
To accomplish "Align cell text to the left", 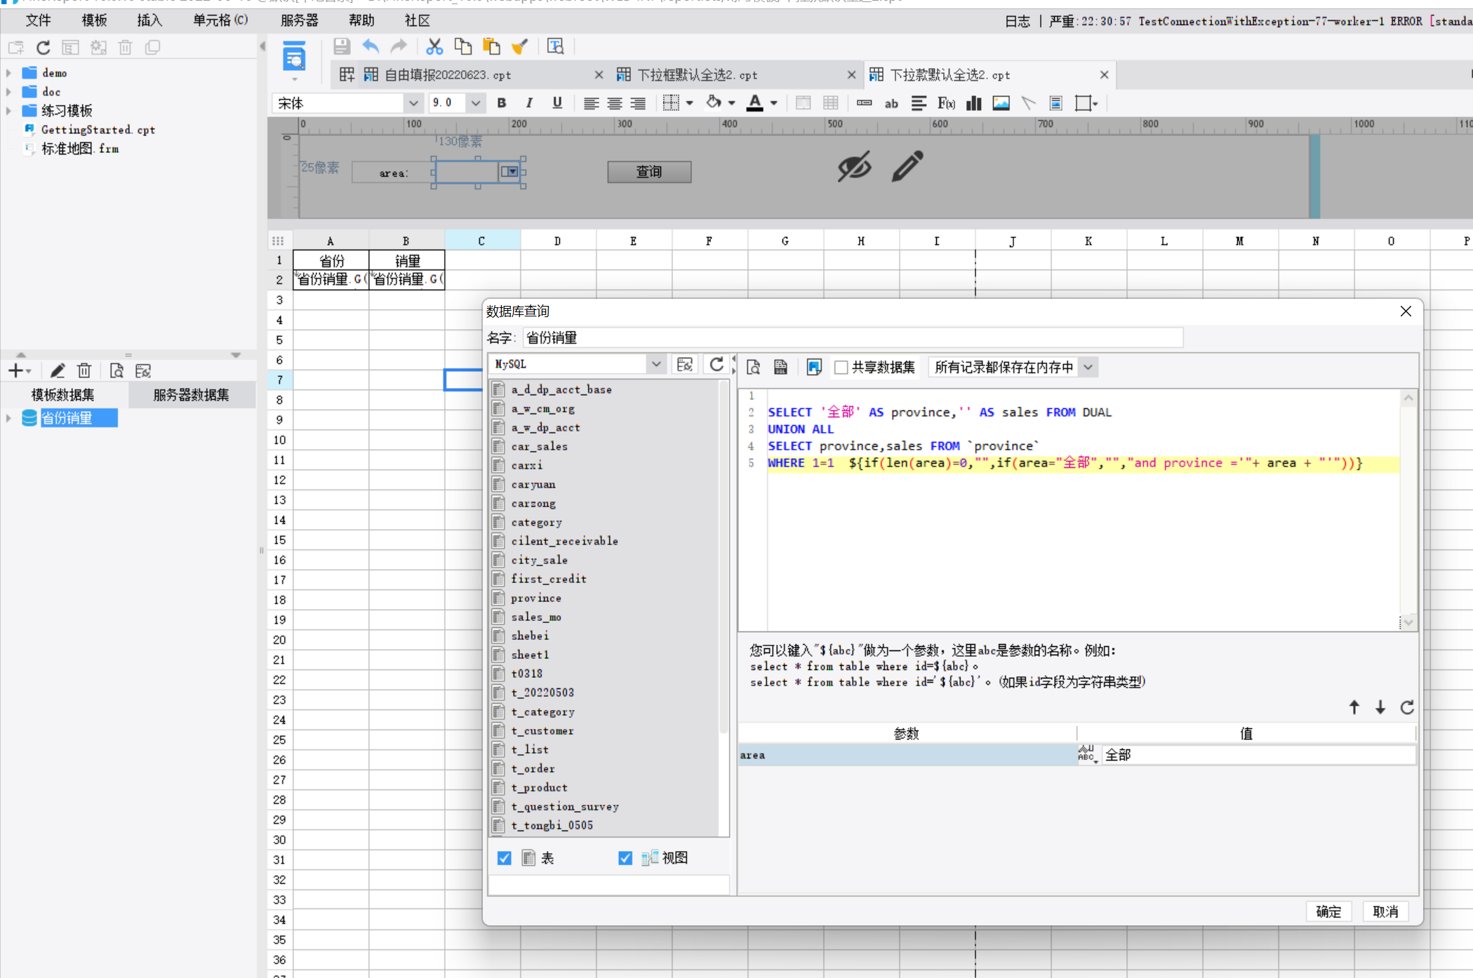I will click(591, 103).
